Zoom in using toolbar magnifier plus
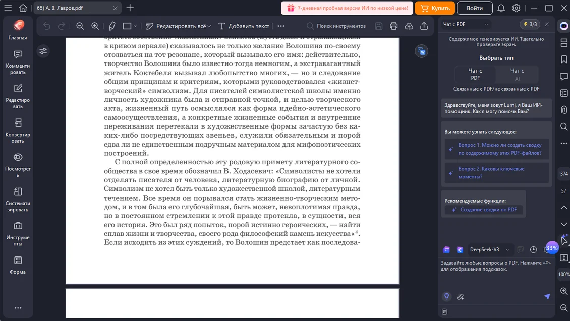570x321 pixels. [95, 26]
